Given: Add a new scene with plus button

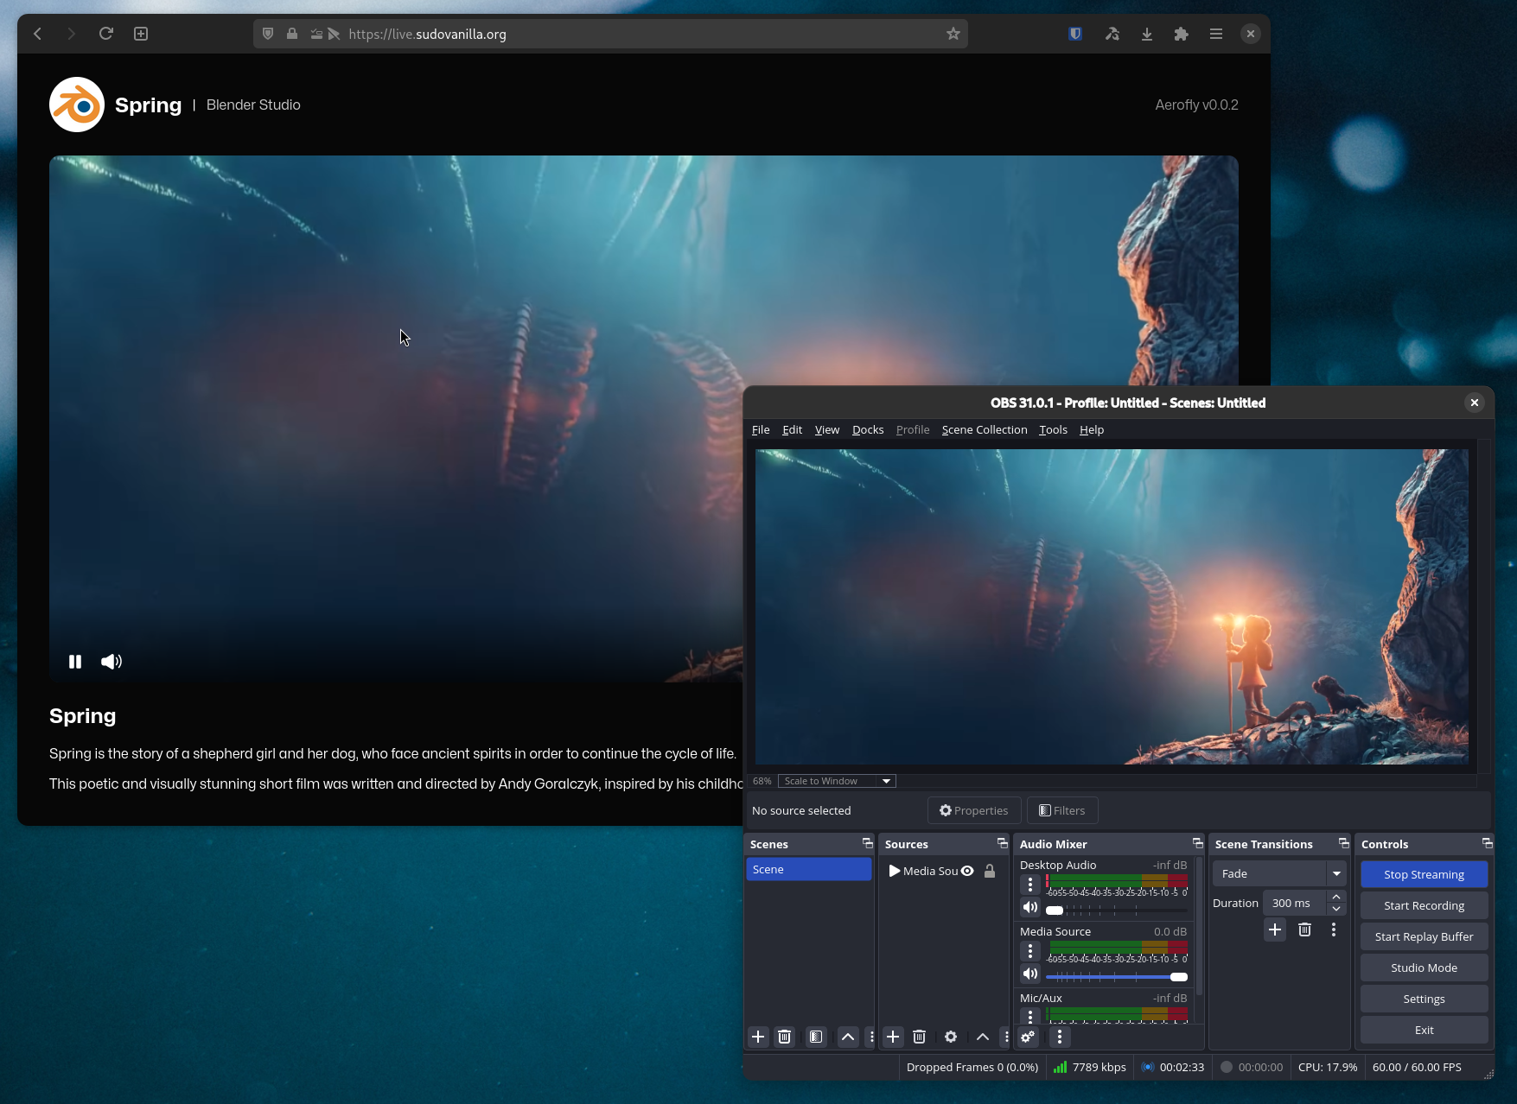Looking at the screenshot, I should pos(758,1037).
